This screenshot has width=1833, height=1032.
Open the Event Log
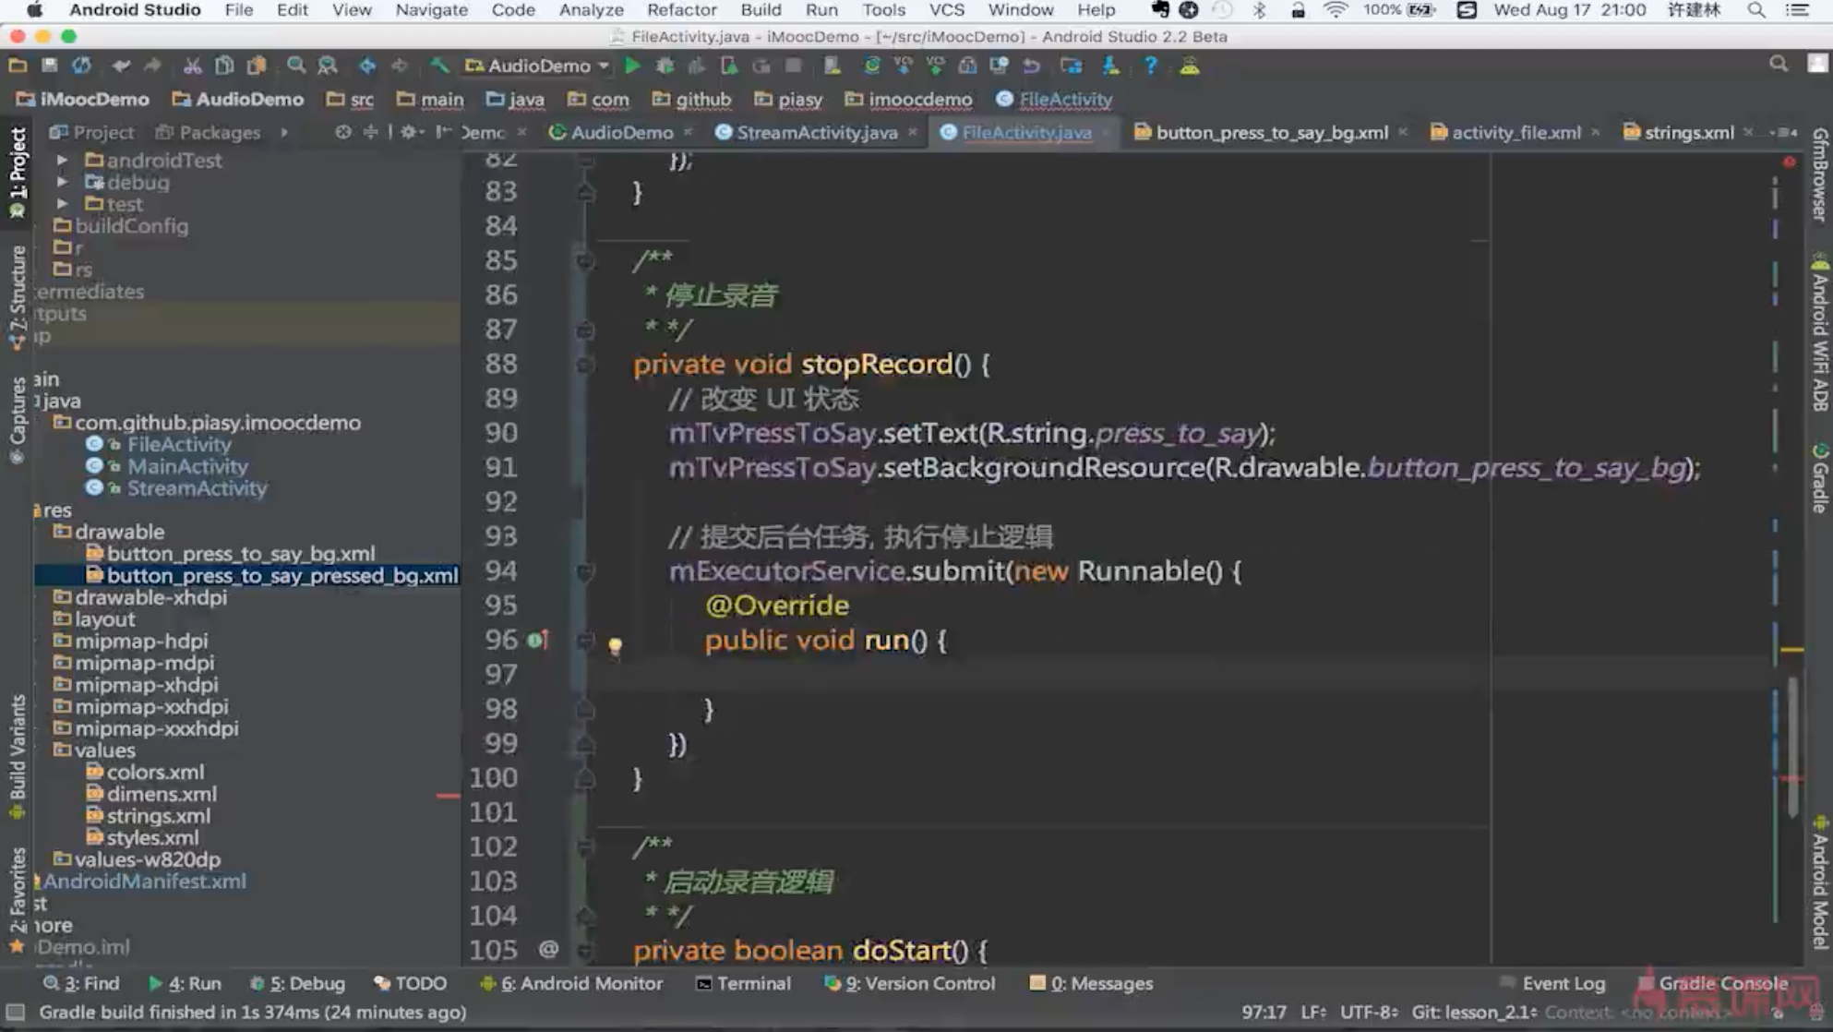(x=1553, y=983)
